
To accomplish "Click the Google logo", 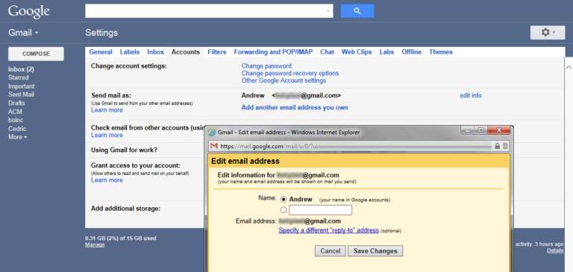I will [28, 12].
